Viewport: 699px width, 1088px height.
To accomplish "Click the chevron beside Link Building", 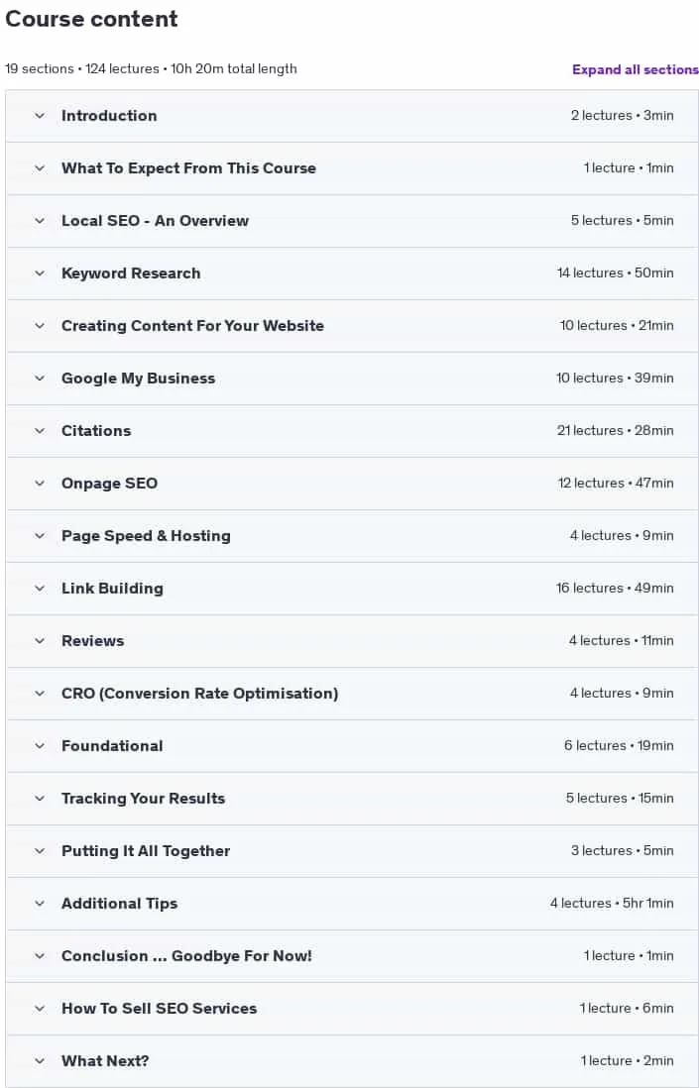I will coord(40,589).
